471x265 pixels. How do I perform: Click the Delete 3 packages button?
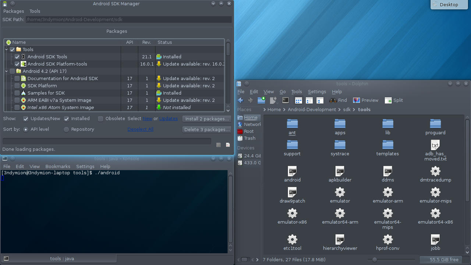[207, 130]
